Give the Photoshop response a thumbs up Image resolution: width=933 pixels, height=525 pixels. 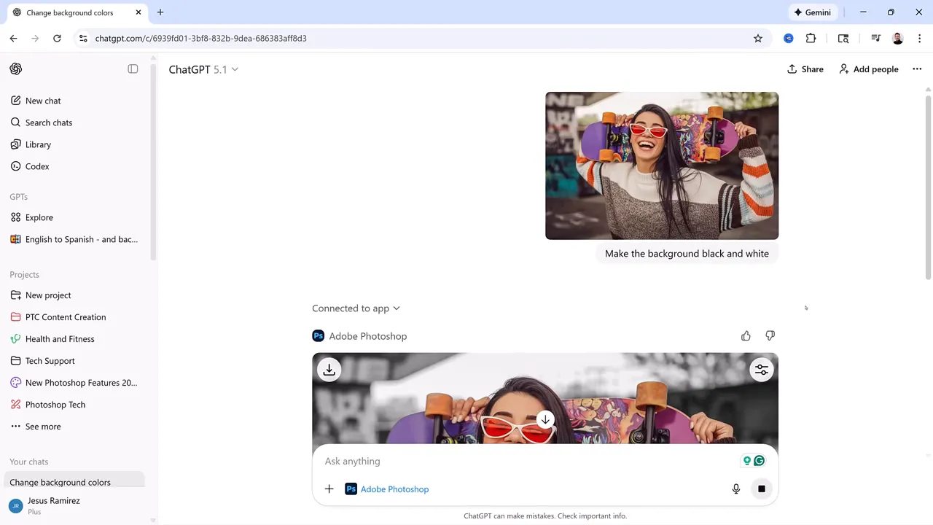[x=746, y=335]
